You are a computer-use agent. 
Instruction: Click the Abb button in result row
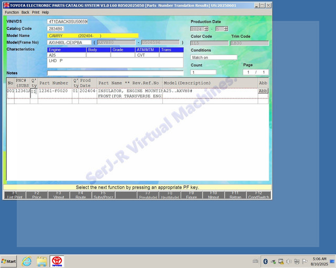263,91
